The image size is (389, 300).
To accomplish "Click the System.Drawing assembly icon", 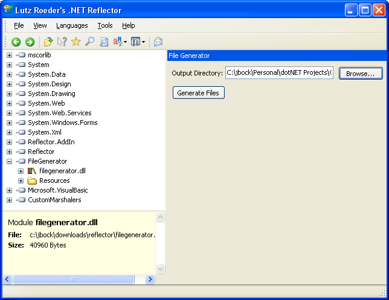I will (21, 94).
